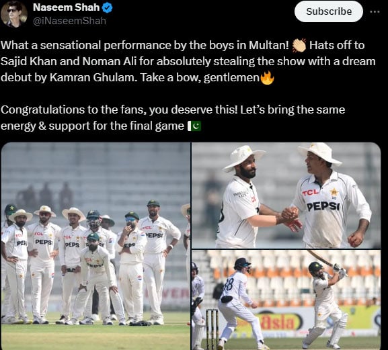Click the Pakistan flag emoji
388x350 pixels.
(x=194, y=126)
